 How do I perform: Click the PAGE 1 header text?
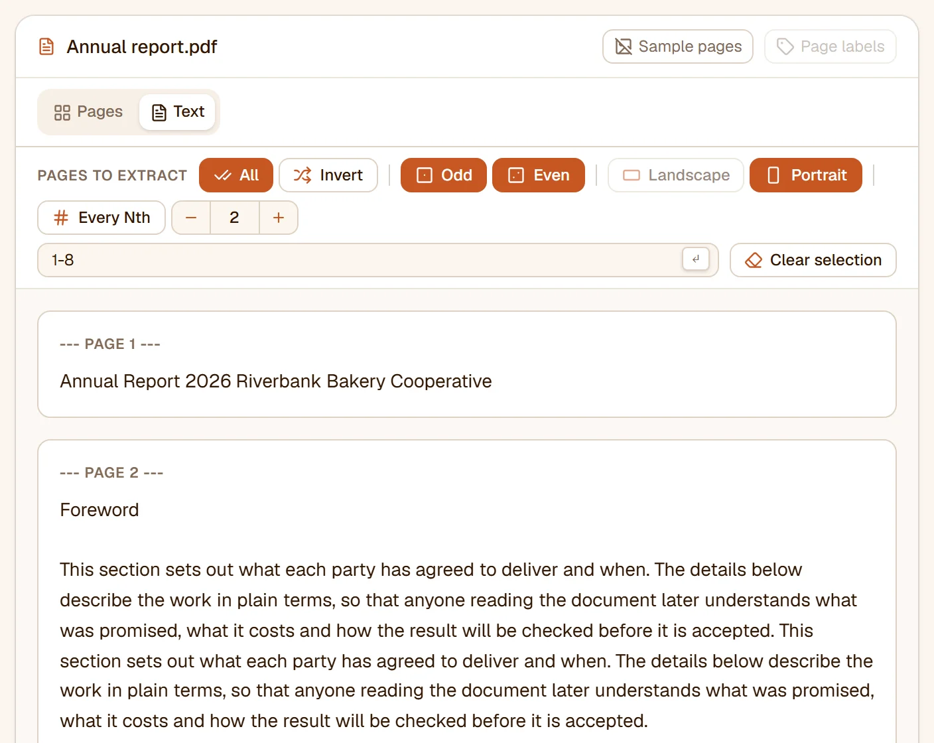(x=110, y=344)
